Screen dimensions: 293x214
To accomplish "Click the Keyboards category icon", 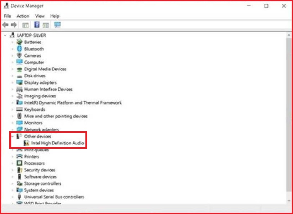I will (19, 110).
